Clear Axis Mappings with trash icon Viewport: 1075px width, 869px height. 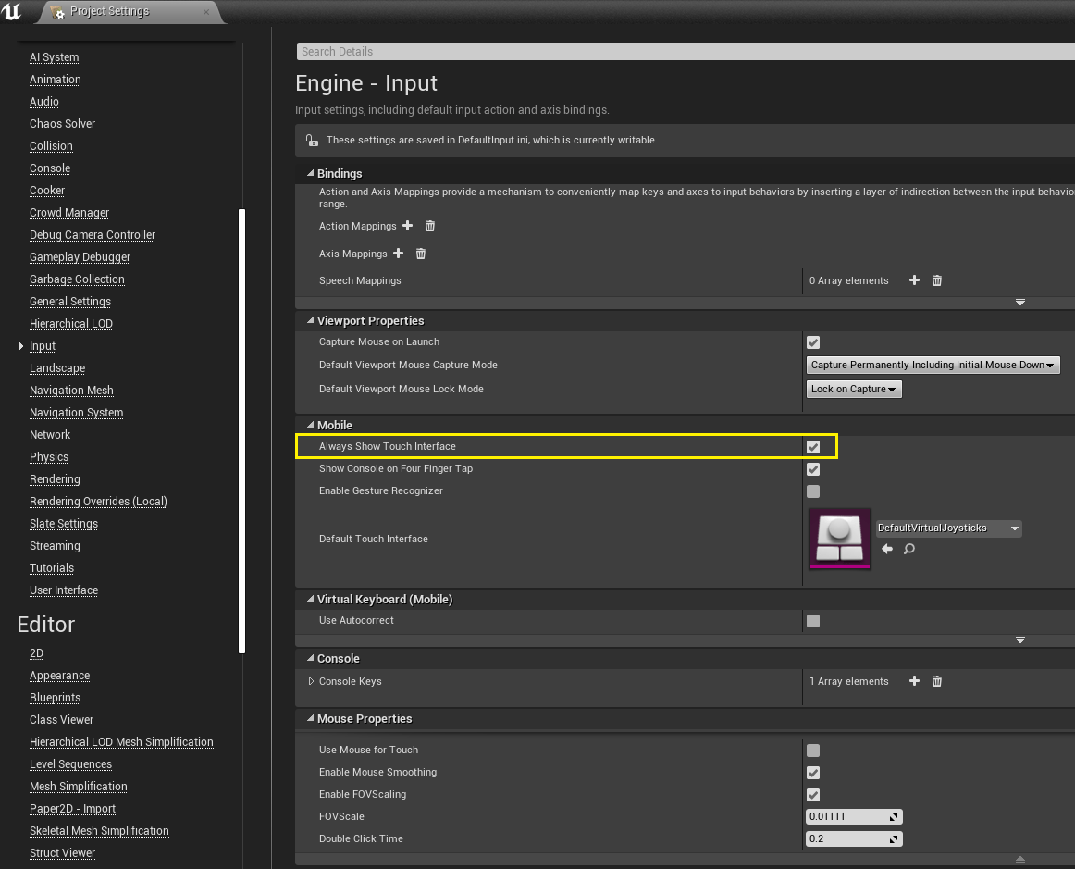coord(421,254)
